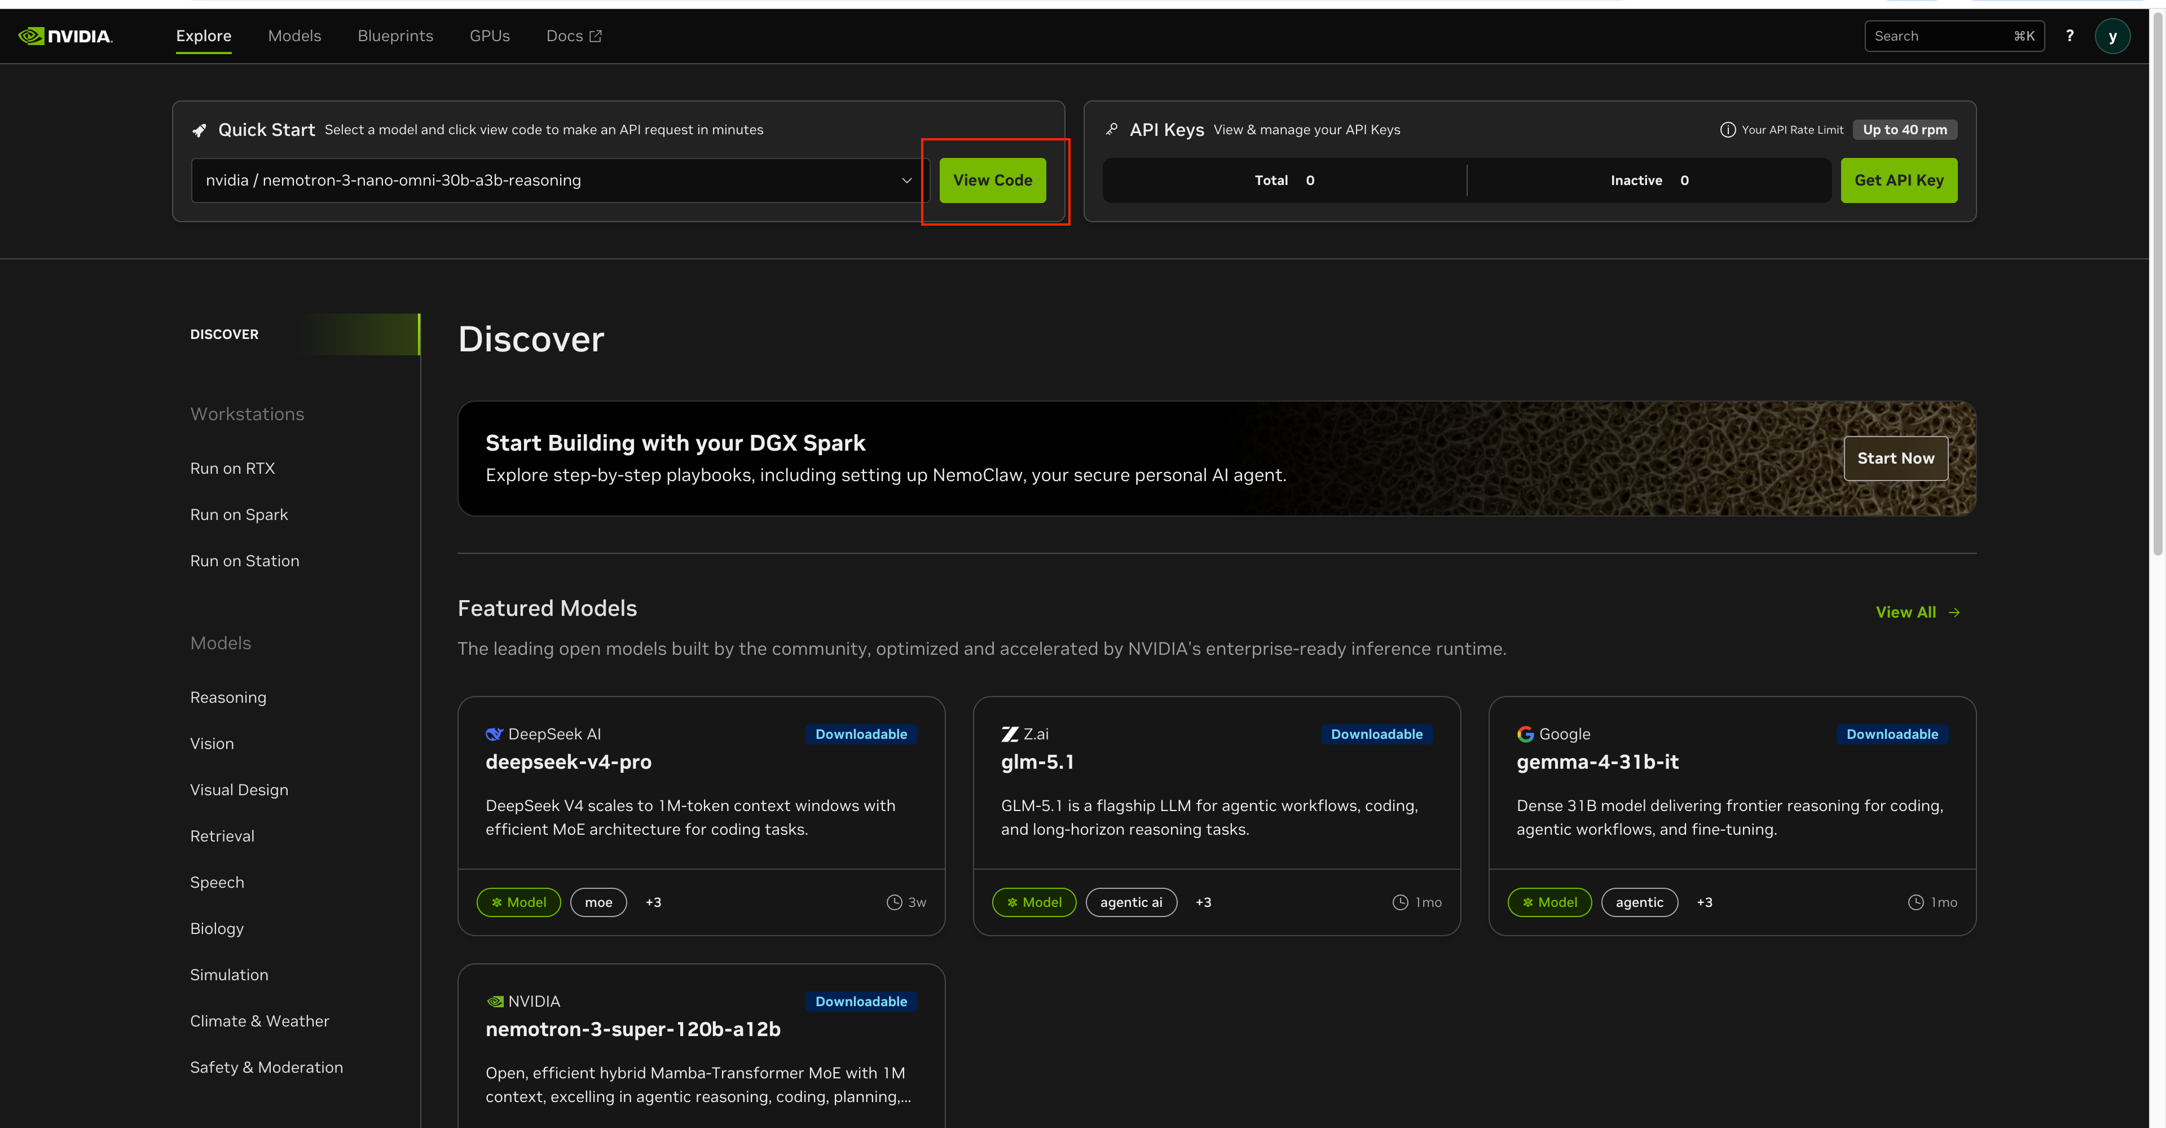Image resolution: width=2166 pixels, height=1128 pixels.
Task: Click the agentic ai tag on glm-5.1 card
Action: [x=1131, y=902]
